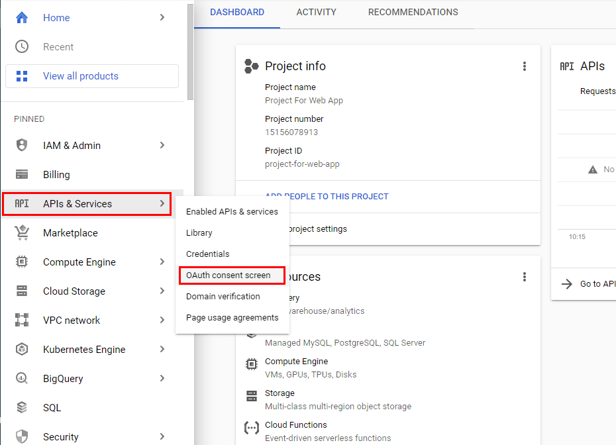Click the Compute Engine chip icon in sidebar

(22, 262)
